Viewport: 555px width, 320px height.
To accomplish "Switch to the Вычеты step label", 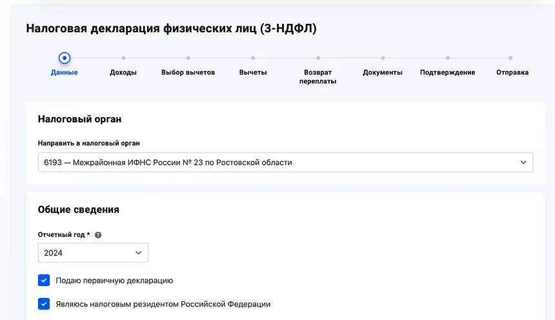I will [x=253, y=73].
